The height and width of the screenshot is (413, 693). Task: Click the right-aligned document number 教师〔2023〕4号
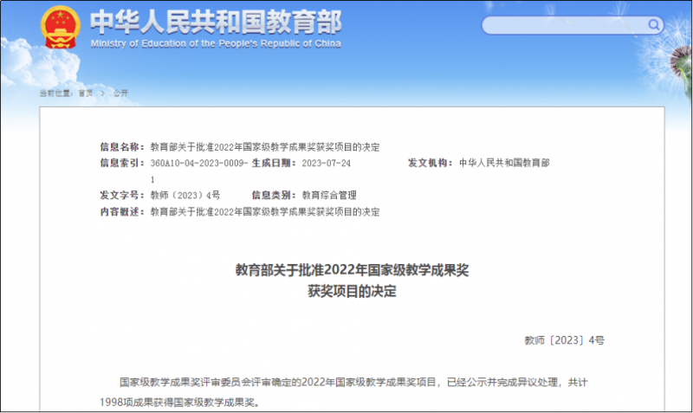pyautogui.click(x=565, y=340)
